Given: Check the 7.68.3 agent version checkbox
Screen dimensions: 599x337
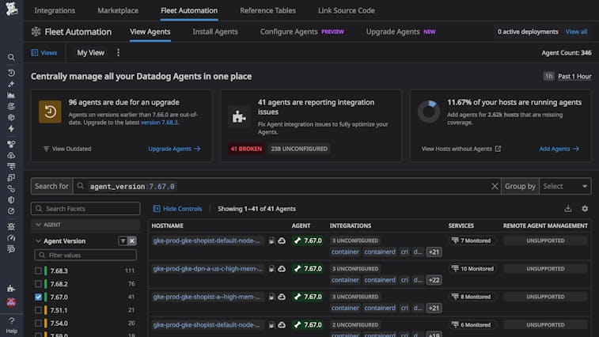Looking at the screenshot, I should pos(38,271).
